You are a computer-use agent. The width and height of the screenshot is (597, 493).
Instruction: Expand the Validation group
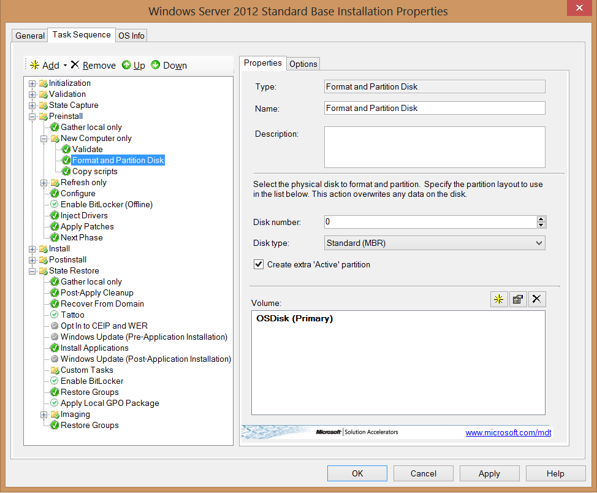pos(32,94)
